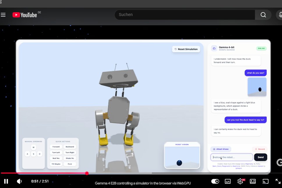Go to the YouTube home logo
Image resolution: width=282 pixels, height=188 pixels.
point(25,15)
